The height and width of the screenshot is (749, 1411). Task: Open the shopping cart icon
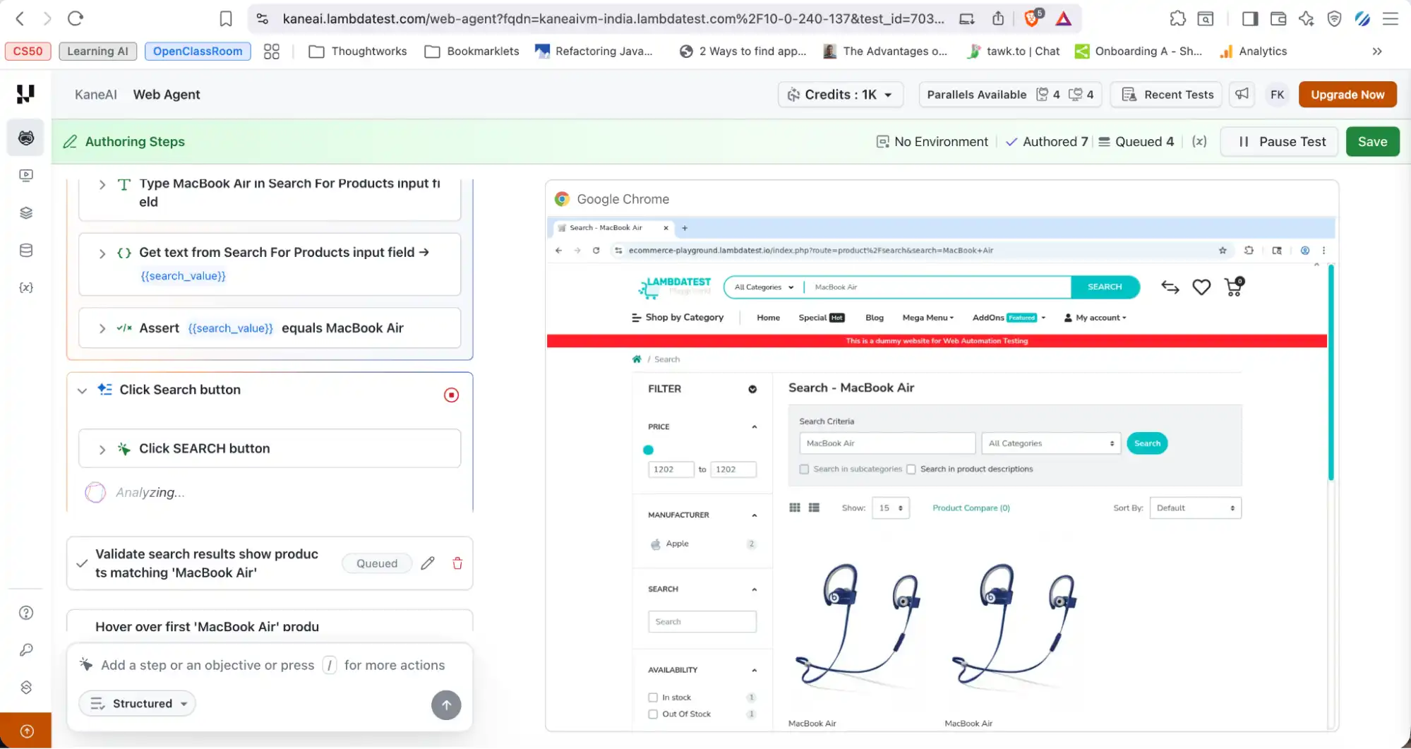click(x=1234, y=286)
